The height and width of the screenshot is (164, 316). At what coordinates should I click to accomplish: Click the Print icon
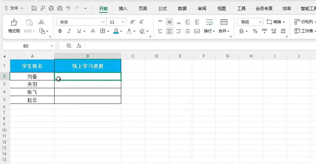[51, 8]
